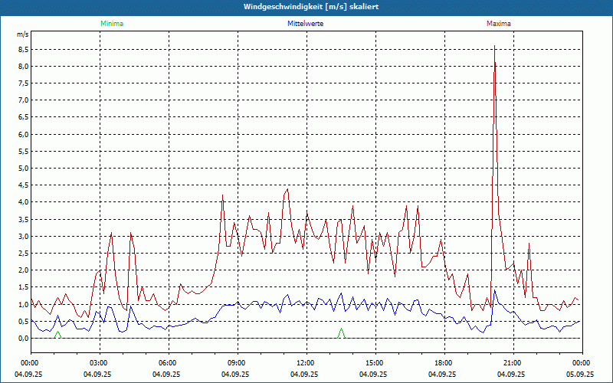Click the 05.09.25 date label
The image size is (613, 383).
(x=580, y=374)
